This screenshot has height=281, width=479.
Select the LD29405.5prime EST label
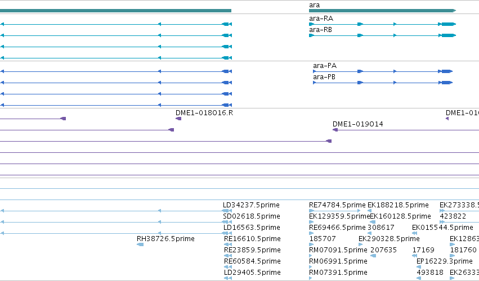[x=252, y=273]
